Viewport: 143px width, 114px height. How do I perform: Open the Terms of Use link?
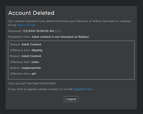pos(26,25)
